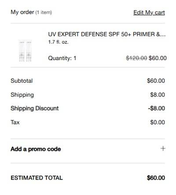The width and height of the screenshot is (176, 195).
Task: Select the 1.7 fl. oz. size text
Action: pos(59,42)
